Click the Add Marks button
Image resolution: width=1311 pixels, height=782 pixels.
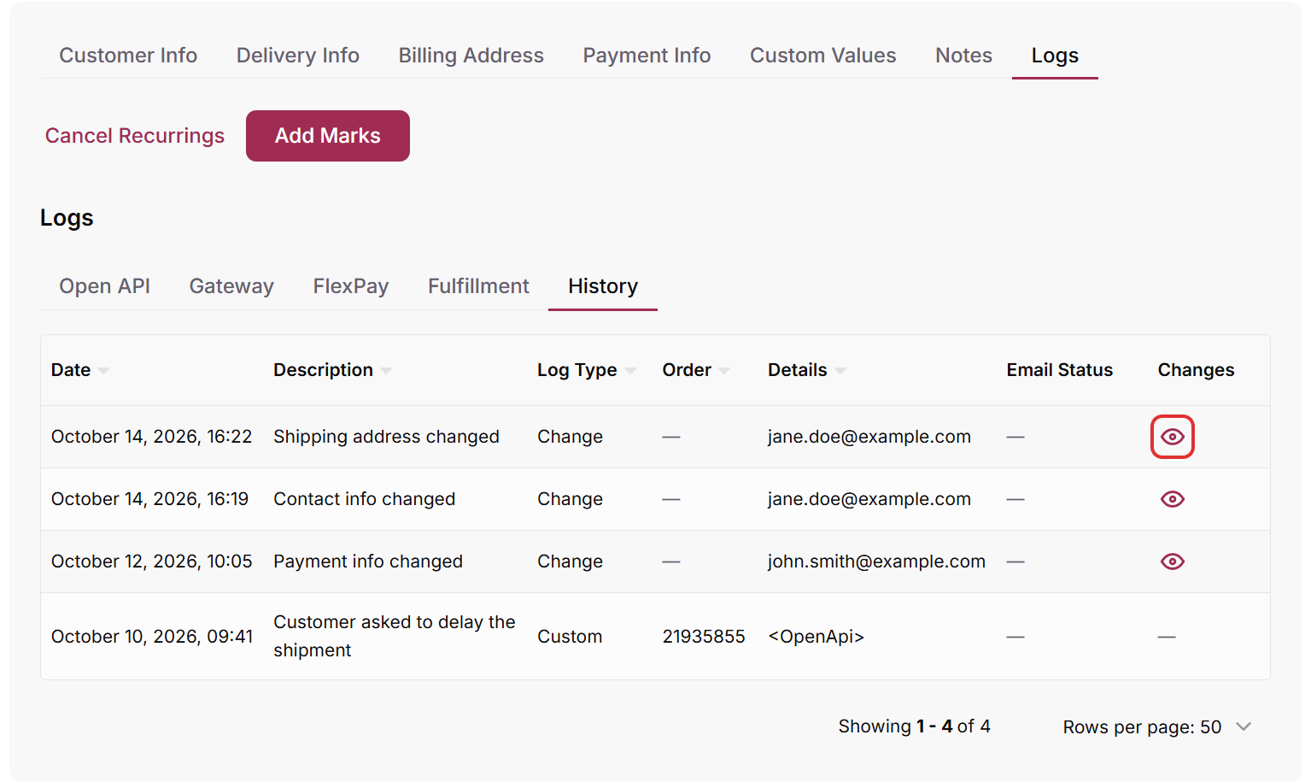(328, 136)
